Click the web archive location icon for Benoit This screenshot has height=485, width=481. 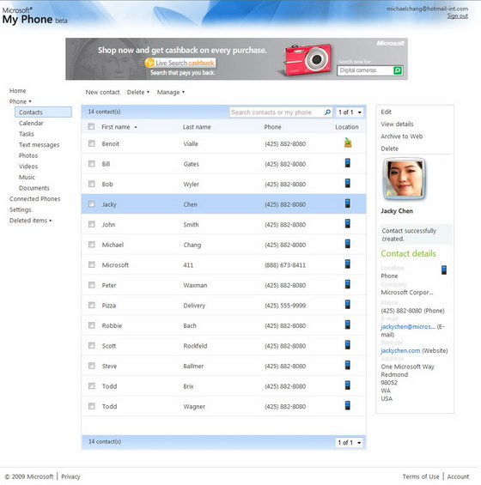[x=348, y=142]
